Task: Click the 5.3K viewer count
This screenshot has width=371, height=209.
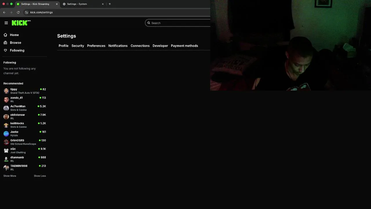Action: pos(43,106)
